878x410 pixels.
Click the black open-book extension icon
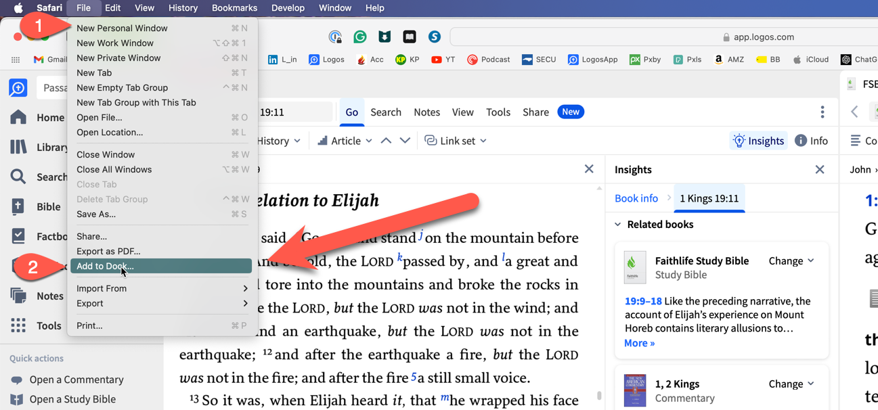click(410, 37)
